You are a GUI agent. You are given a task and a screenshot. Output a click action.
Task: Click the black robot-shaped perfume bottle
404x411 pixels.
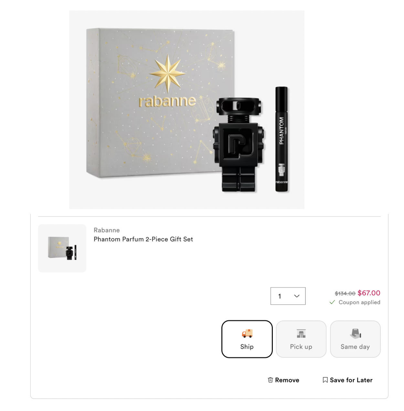(x=239, y=144)
